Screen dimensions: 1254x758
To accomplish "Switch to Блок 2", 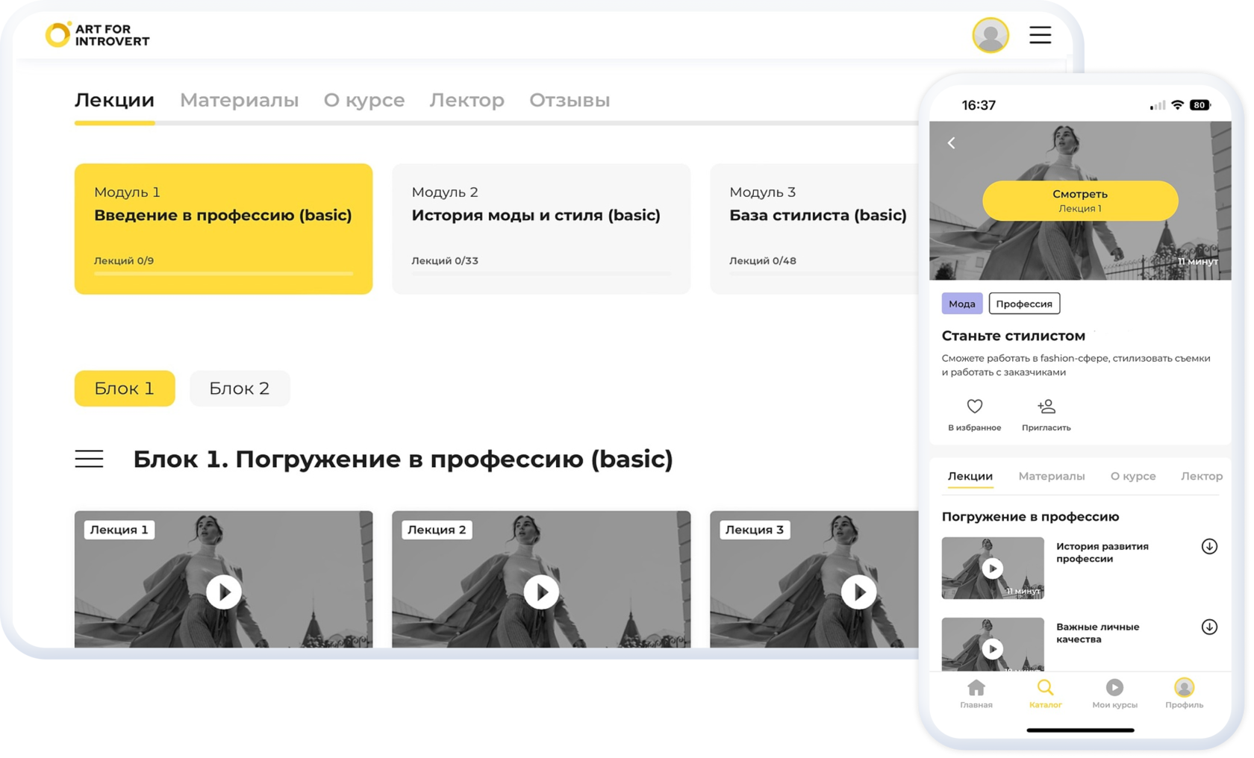I will pyautogui.click(x=240, y=389).
